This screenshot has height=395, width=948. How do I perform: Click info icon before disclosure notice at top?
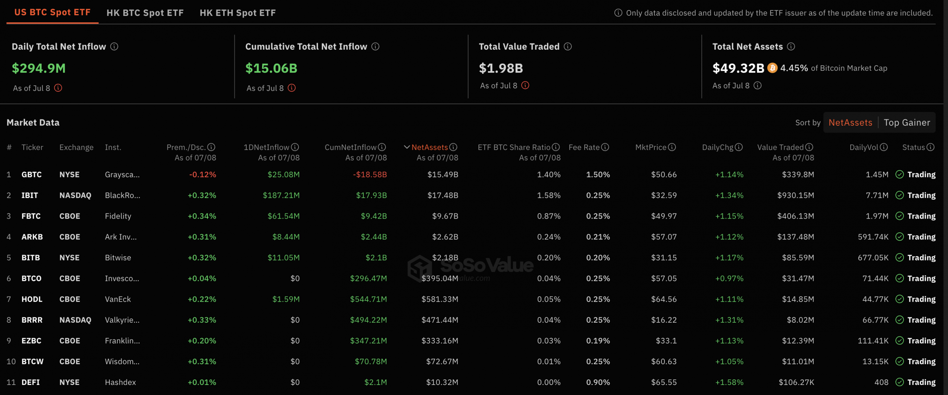tap(618, 13)
